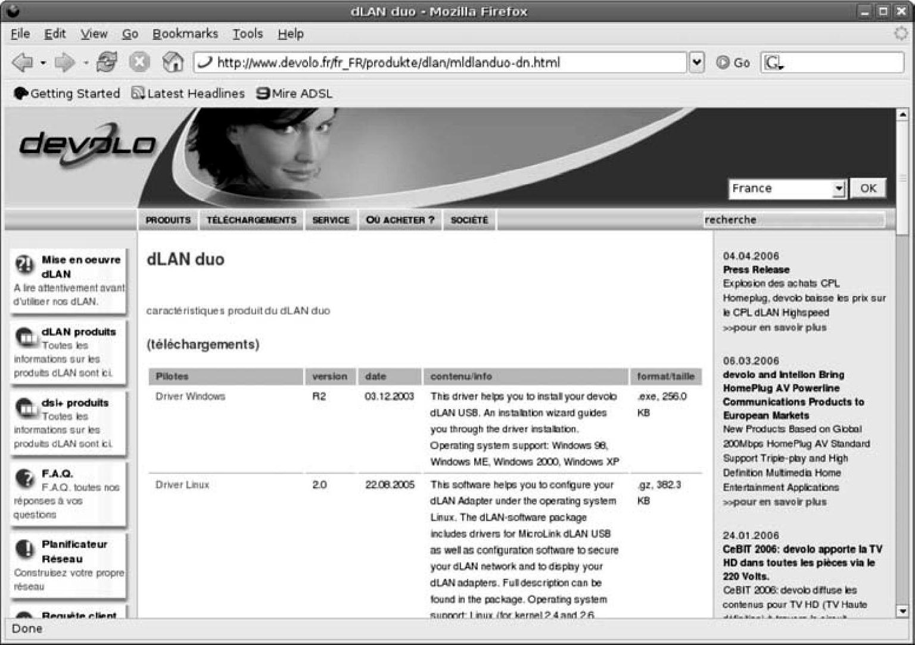Open the Bookmarks menu
The width and height of the screenshot is (915, 645).
185,34
